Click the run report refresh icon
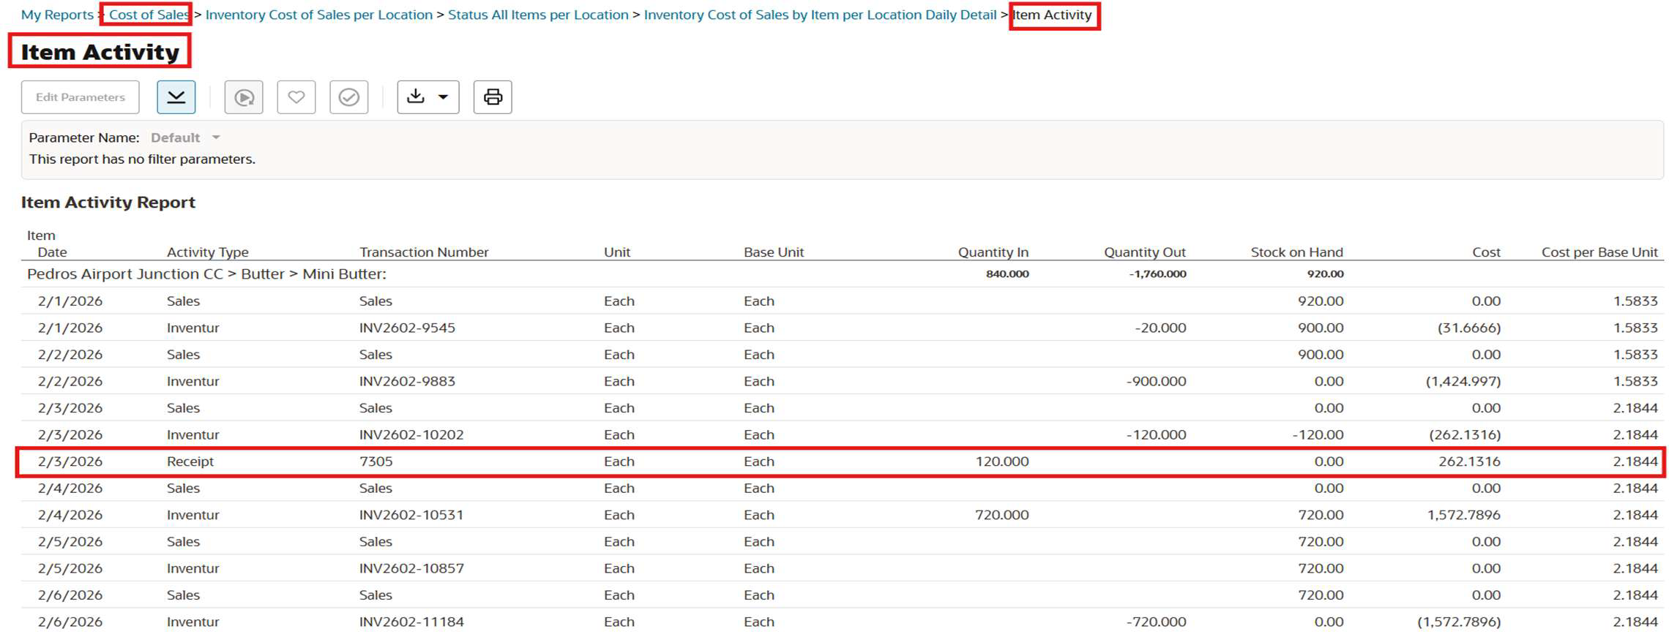Screen dimensions: 1669x637 pyautogui.click(x=244, y=97)
